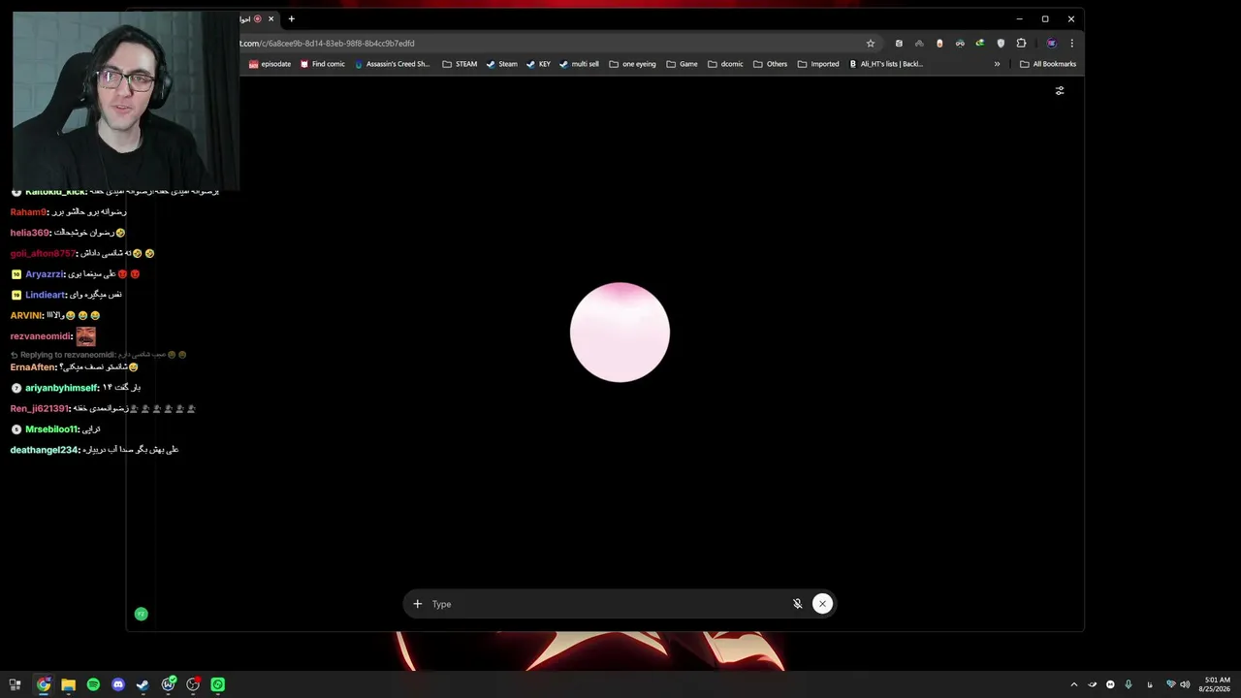1241x698 pixels.
Task: Open the episodate bookmark
Action: pos(270,64)
